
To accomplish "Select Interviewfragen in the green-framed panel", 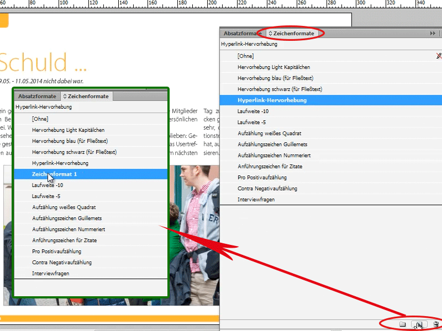I will coord(91,273).
